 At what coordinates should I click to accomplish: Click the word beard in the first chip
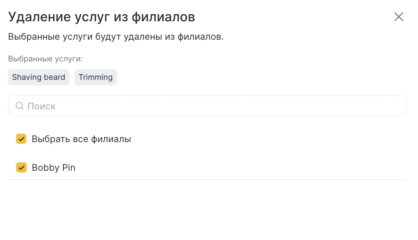[x=55, y=77]
